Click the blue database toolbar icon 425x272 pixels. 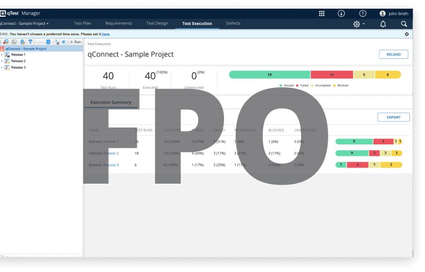(48, 42)
